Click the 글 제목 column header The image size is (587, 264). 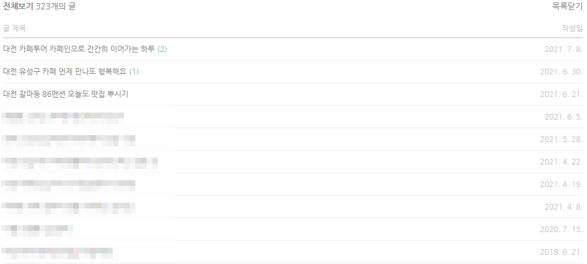pos(14,28)
